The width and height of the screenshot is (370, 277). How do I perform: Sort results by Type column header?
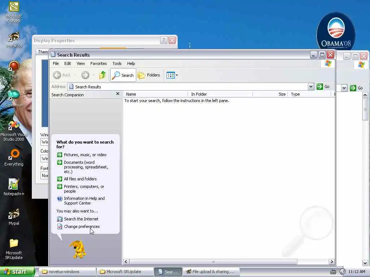(x=309, y=94)
